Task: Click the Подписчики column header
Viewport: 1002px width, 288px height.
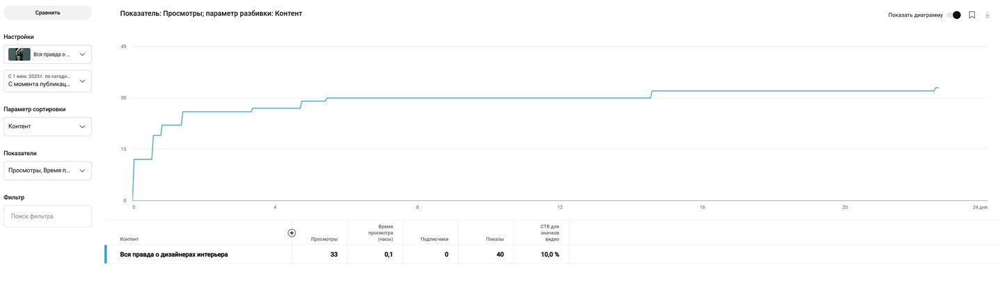Action: point(434,239)
